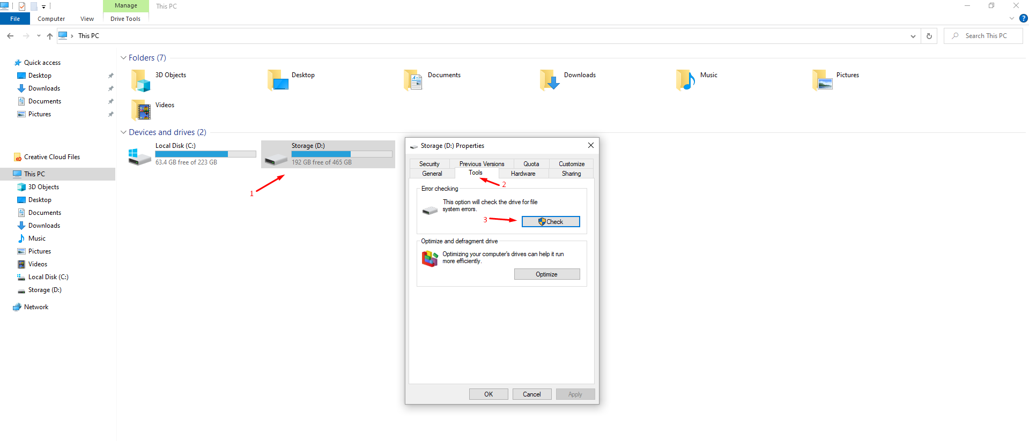This screenshot has height=441, width=1029.
Task: Open Explorer Help question mark icon
Action: click(1023, 18)
